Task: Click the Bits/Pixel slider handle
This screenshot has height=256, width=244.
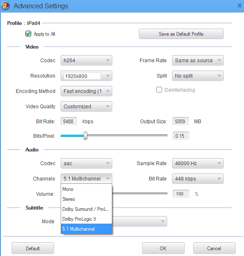Action: tap(85, 136)
